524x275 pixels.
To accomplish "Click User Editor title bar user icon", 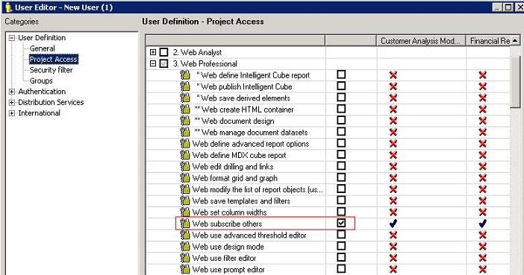I will [x=9, y=7].
